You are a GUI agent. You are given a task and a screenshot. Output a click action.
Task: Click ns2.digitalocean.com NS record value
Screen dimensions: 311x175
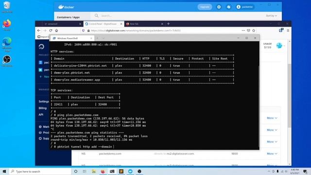point(180,154)
